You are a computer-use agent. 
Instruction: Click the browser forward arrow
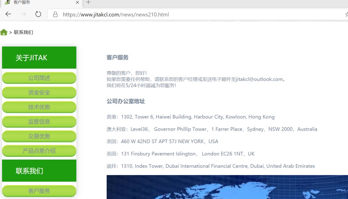(x=23, y=14)
